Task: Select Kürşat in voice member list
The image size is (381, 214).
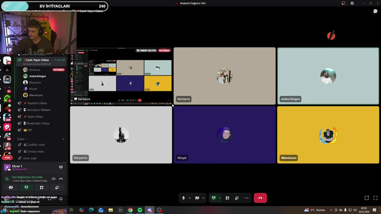Action: [33, 89]
